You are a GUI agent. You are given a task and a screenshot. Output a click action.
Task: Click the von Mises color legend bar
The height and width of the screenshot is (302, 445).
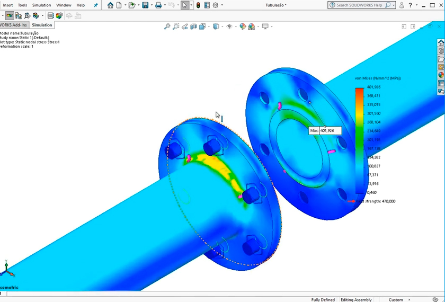[359, 141]
